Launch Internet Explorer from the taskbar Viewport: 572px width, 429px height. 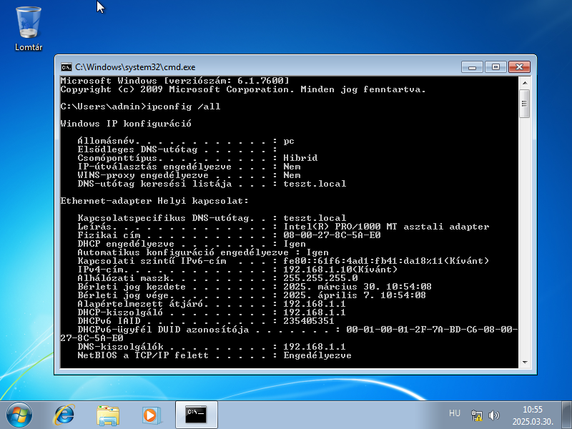click(64, 413)
